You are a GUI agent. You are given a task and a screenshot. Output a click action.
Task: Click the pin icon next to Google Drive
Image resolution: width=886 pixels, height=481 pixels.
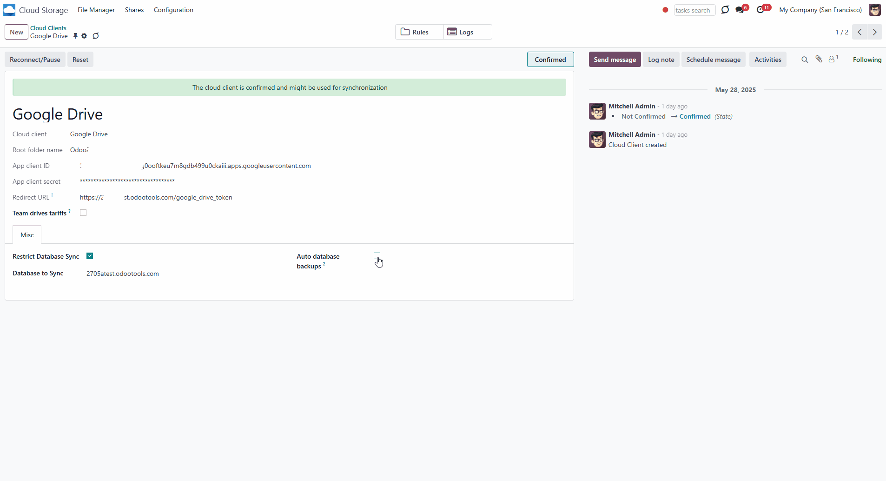(x=75, y=36)
